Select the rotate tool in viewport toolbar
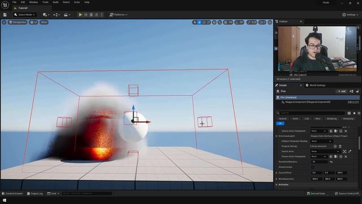The image size is (362, 204). click(x=204, y=23)
